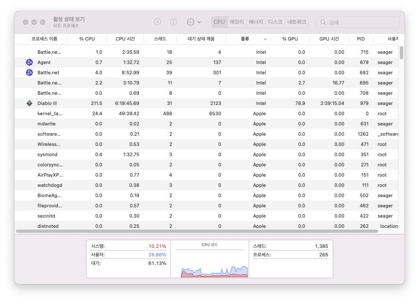
Task: Sort by 스레드 column header
Action: pos(160,39)
